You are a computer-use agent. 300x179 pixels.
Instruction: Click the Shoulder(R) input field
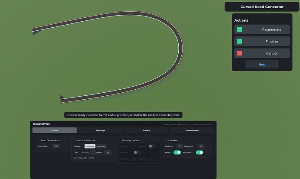[201, 146]
